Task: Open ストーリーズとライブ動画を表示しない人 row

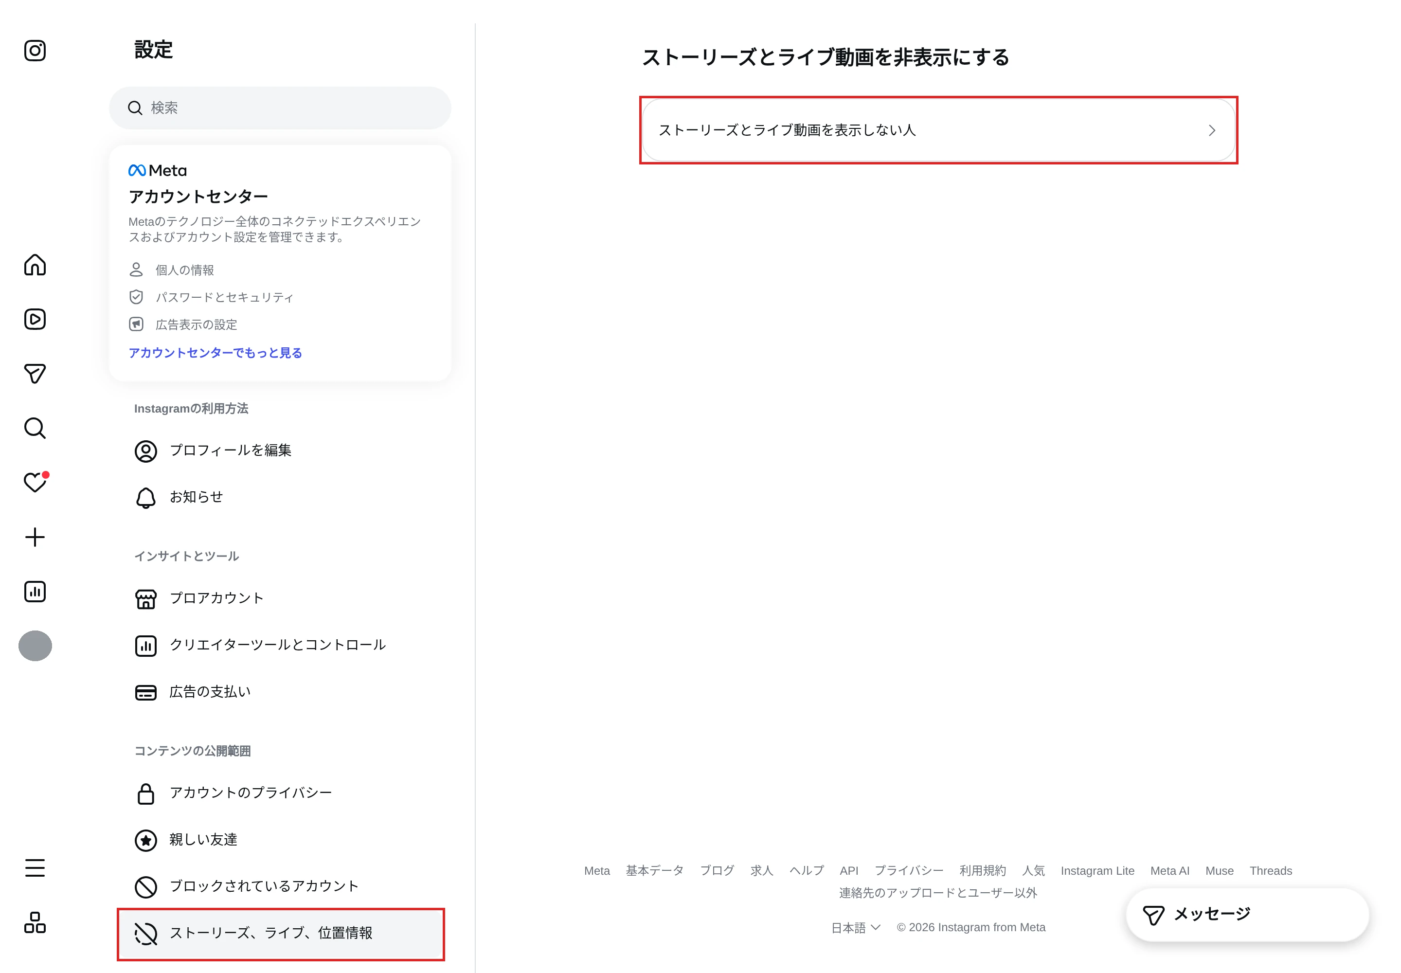Action: coord(938,130)
